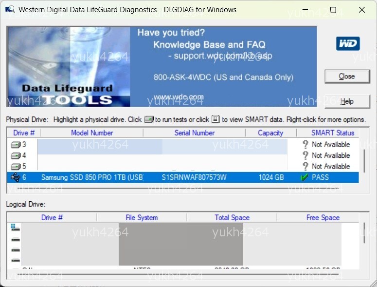The height and width of the screenshot is (287, 377).
Task: Click the green PASS checkmark icon
Action: click(x=305, y=177)
